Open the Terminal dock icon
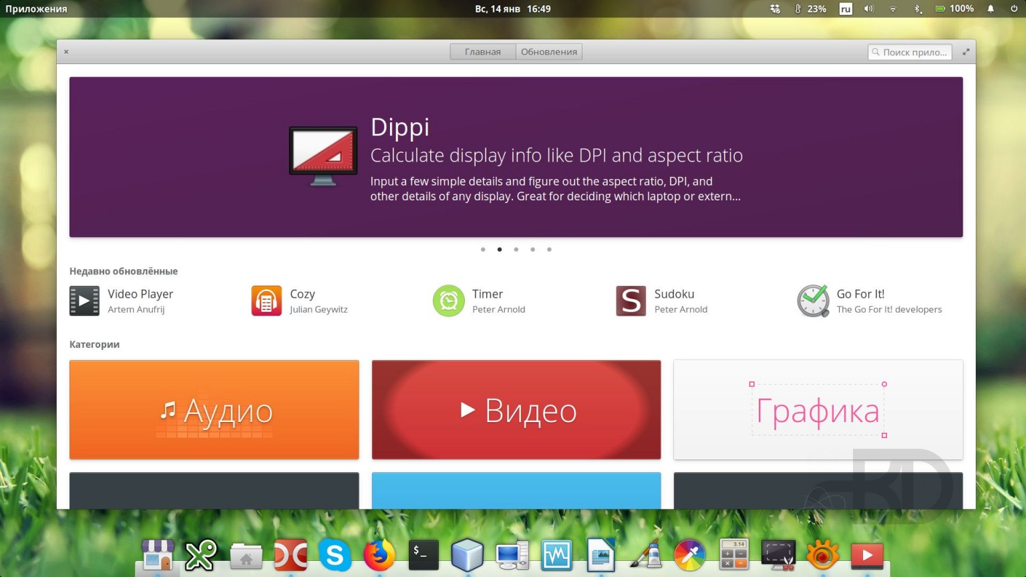Screen dimensions: 1026x577 pyautogui.click(x=423, y=555)
